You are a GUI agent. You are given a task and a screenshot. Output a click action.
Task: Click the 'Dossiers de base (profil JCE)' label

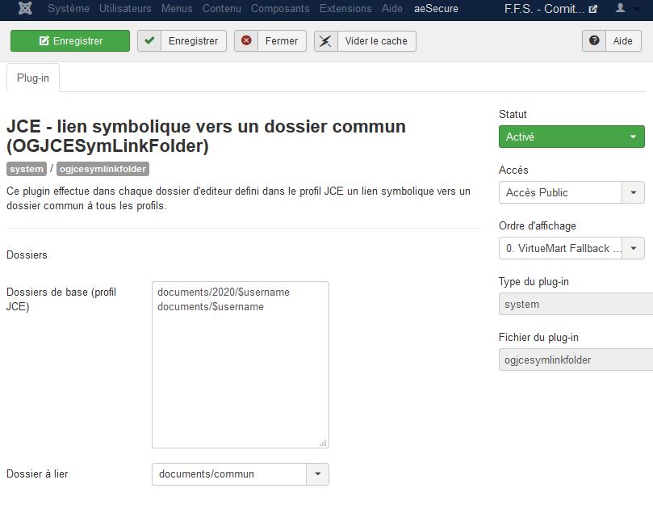pyautogui.click(x=61, y=300)
